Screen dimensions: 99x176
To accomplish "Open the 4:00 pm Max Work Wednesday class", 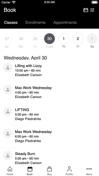I will [x=49, y=92].
